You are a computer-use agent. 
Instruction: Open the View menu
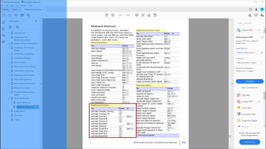[x=12, y=5]
